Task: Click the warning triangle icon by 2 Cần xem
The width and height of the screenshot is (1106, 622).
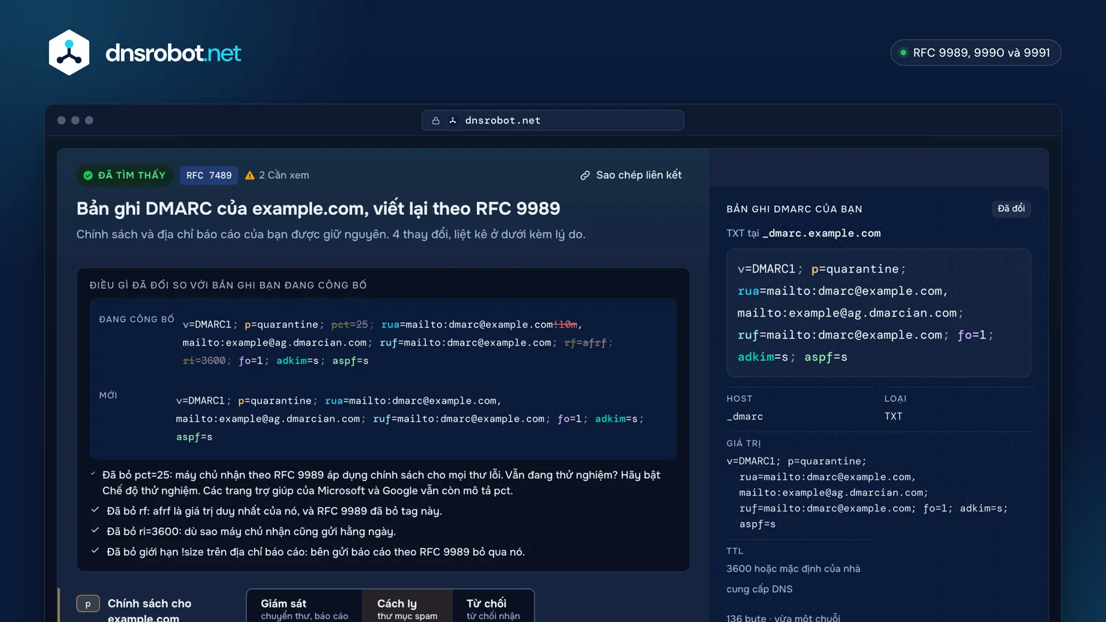Action: [x=250, y=176]
